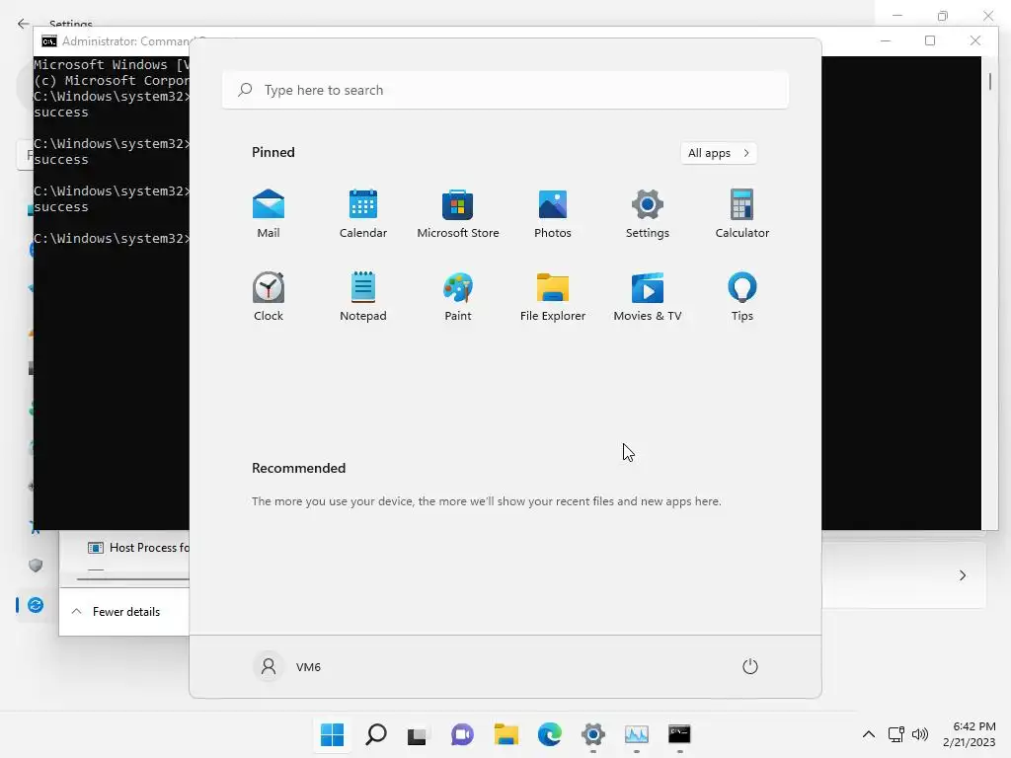Launch Notepad from Pinned
This screenshot has width=1011, height=758.
point(363,297)
